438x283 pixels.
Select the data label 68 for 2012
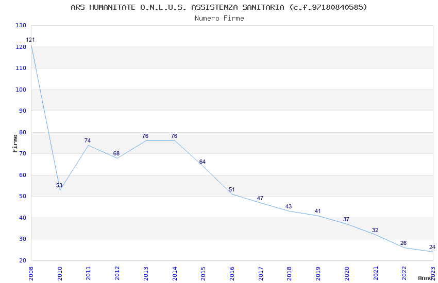(116, 153)
